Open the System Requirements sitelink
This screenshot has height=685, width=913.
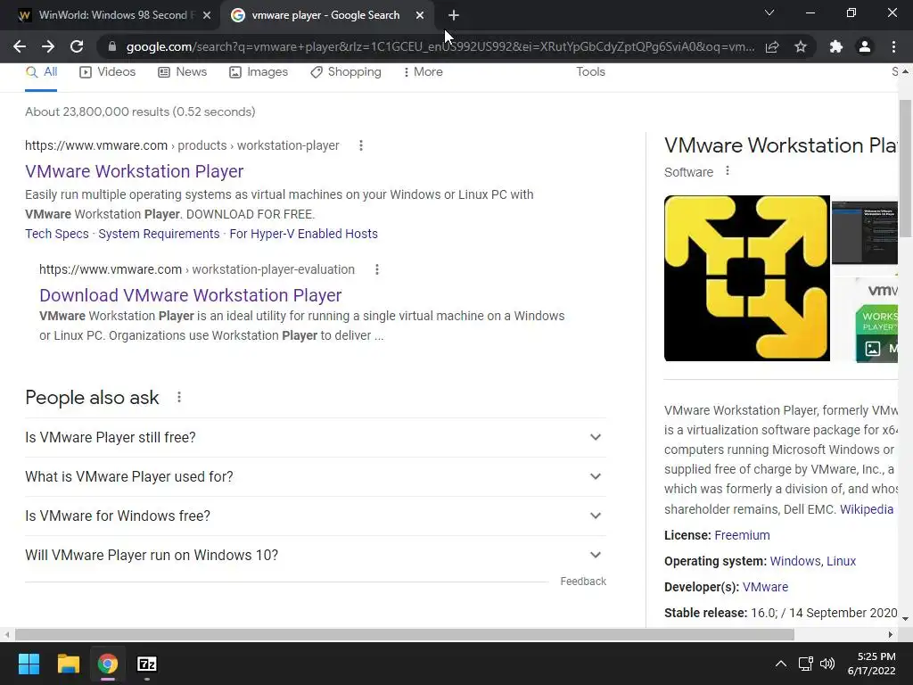point(159,234)
